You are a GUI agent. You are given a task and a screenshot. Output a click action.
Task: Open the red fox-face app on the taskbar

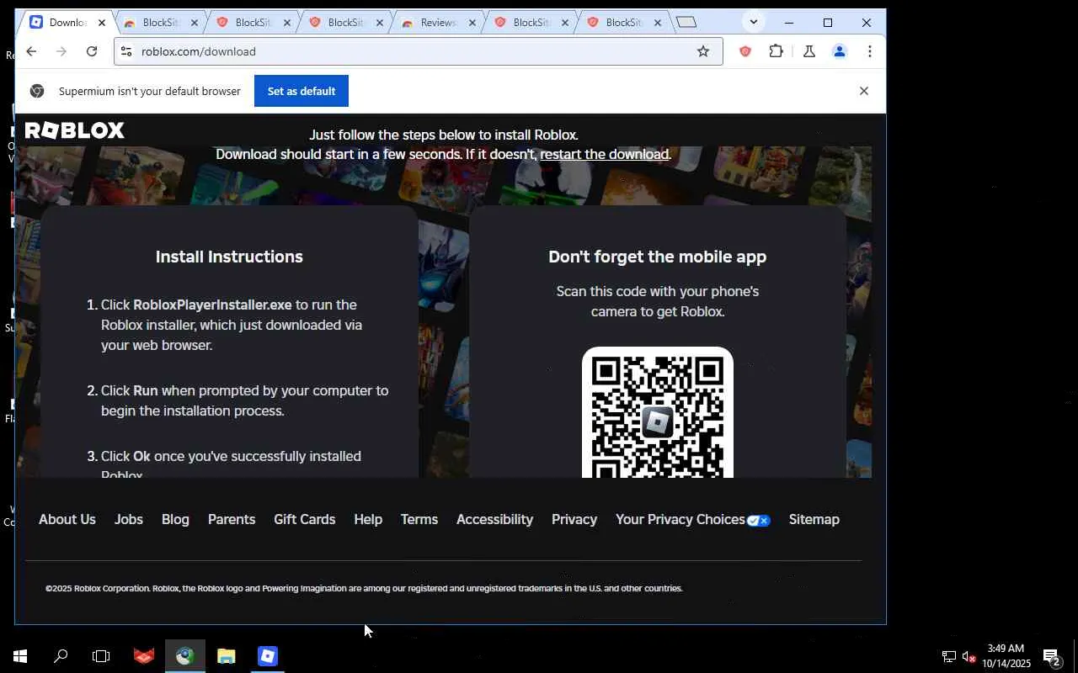click(144, 656)
